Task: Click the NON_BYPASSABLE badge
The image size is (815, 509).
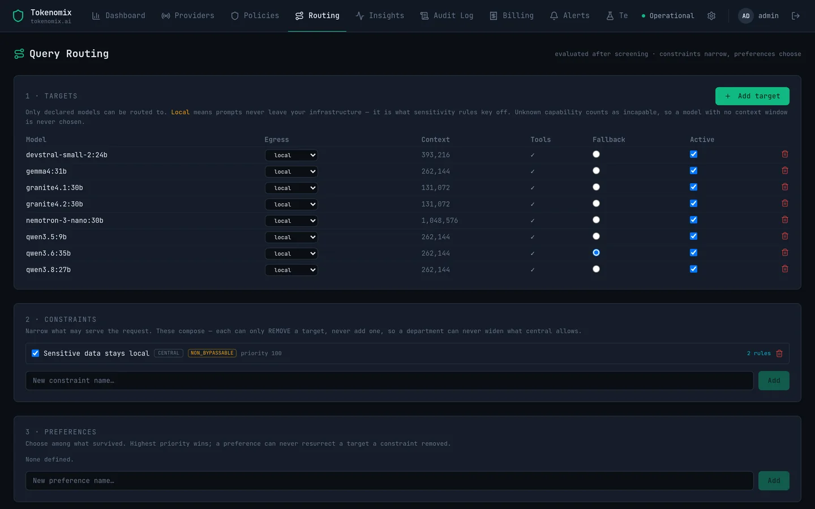Action: pos(212,353)
